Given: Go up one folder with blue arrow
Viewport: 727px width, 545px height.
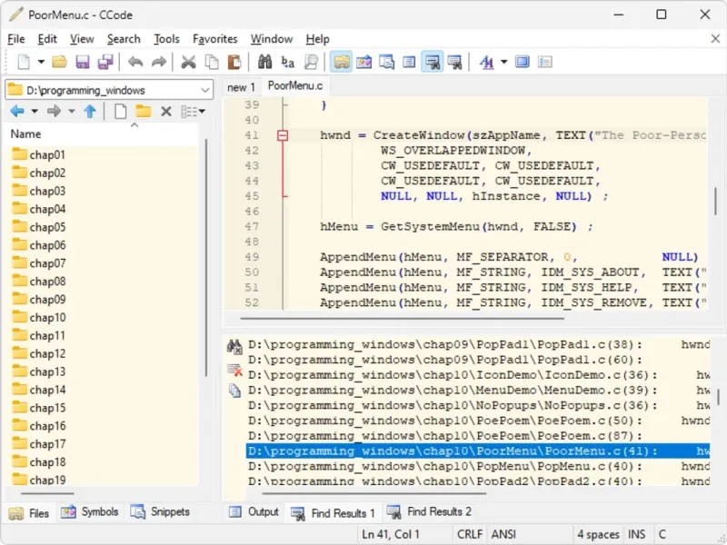Looking at the screenshot, I should [90, 111].
